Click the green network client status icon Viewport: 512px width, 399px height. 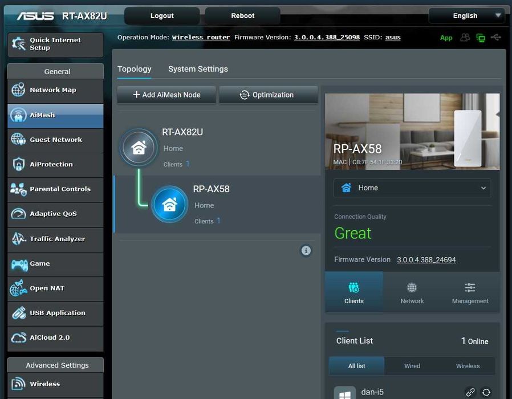[481, 38]
